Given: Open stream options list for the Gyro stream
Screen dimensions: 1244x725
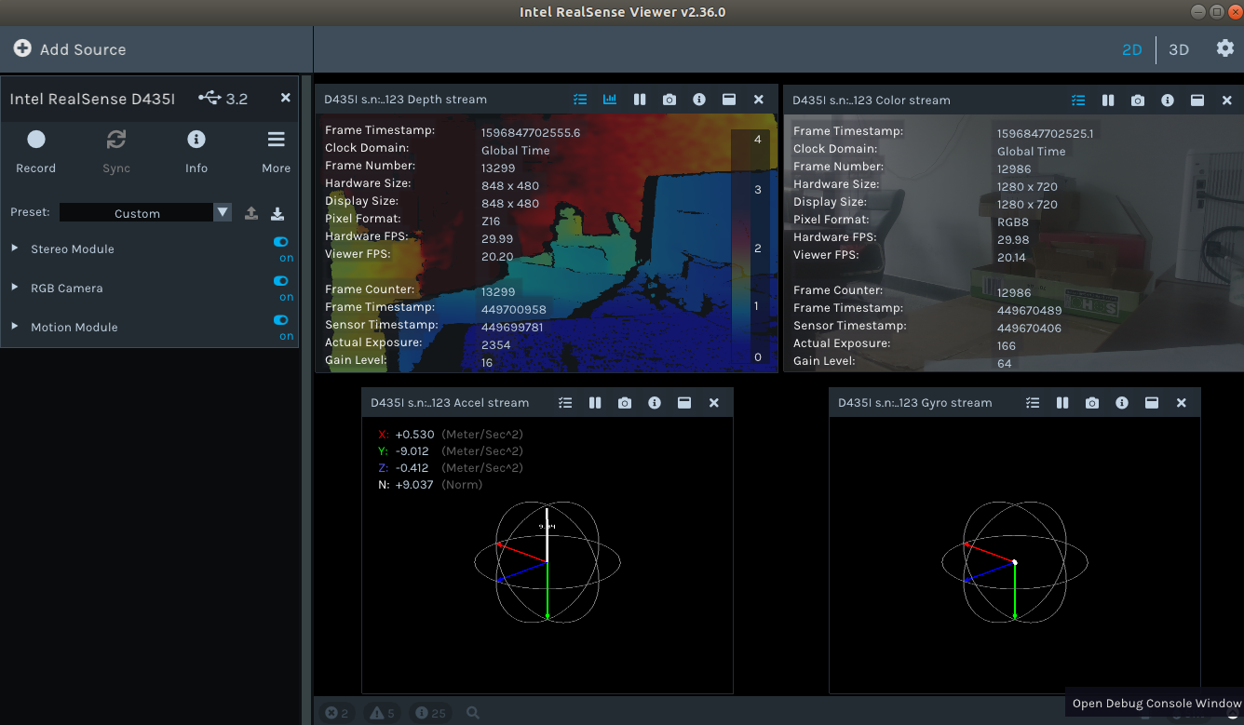Looking at the screenshot, I should (x=1033, y=402).
